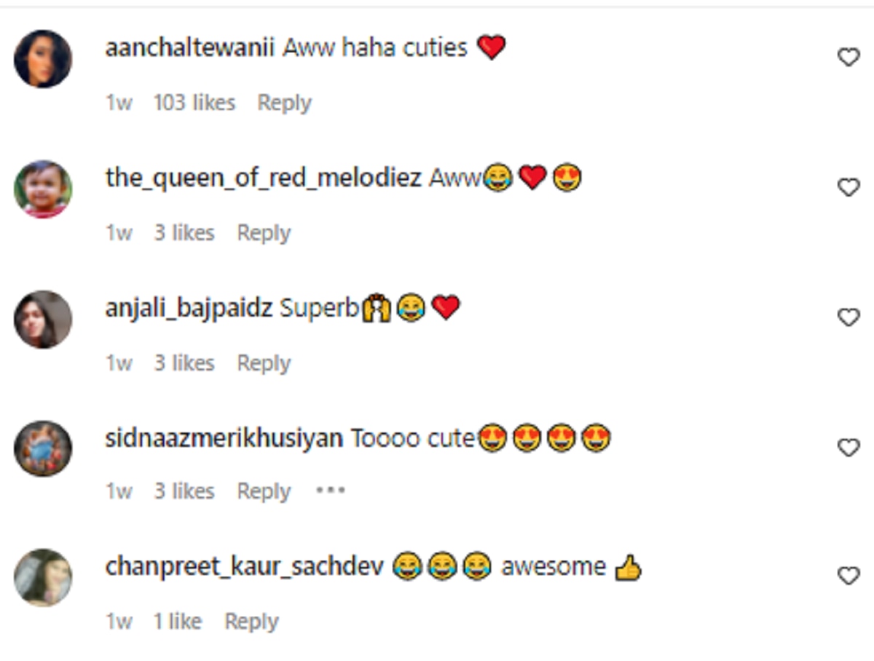Tap heart icon on anjali_bajpaidz comment
Screen dimensions: 874x661
[x=849, y=317]
